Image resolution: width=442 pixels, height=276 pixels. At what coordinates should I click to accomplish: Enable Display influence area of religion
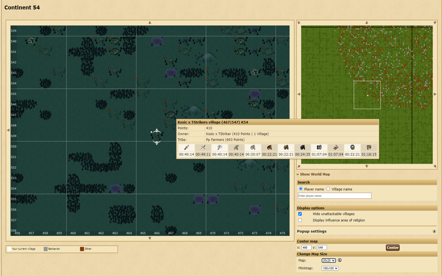click(x=300, y=220)
